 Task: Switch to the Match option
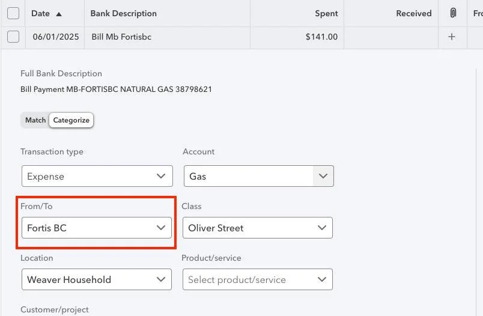tap(35, 120)
